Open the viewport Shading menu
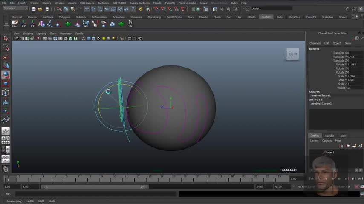 pos(28,34)
